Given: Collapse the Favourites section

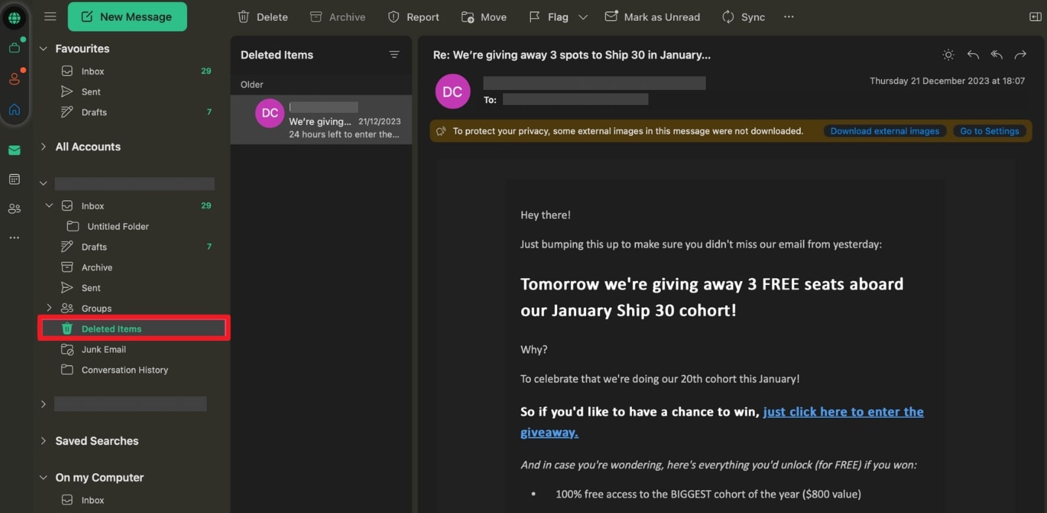Looking at the screenshot, I should pyautogui.click(x=43, y=49).
